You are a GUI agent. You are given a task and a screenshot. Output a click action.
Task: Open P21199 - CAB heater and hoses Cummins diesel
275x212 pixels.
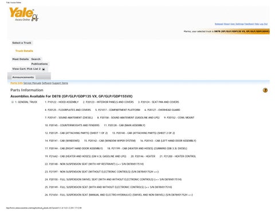click(147, 149)
